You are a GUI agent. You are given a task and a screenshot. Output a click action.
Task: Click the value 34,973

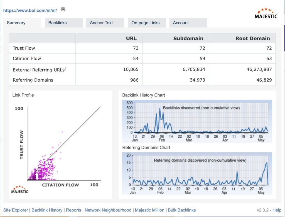point(197,80)
